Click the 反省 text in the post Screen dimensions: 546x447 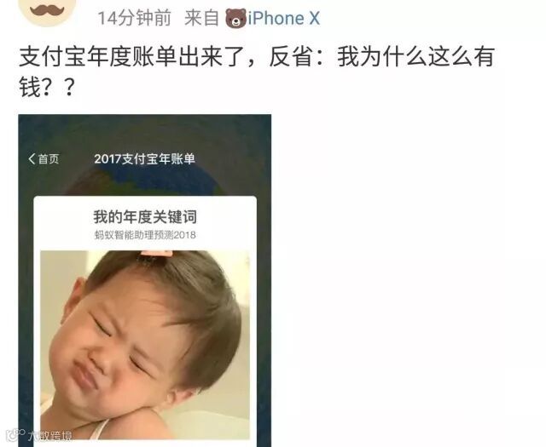291,57
